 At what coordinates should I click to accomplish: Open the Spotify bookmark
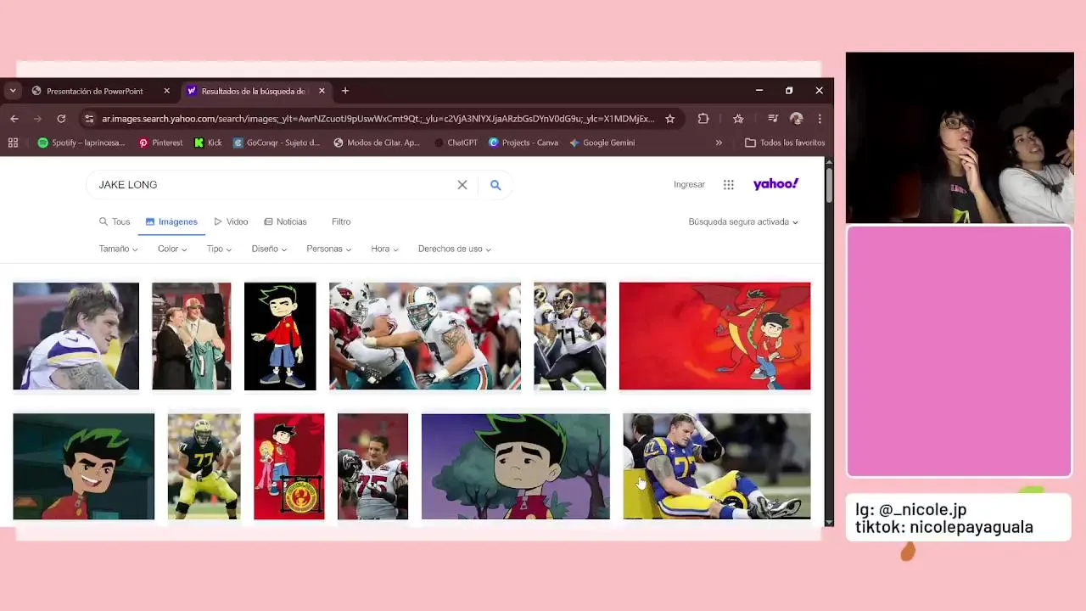81,143
